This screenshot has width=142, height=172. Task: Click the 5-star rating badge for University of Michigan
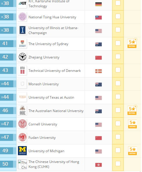click(x=132, y=151)
